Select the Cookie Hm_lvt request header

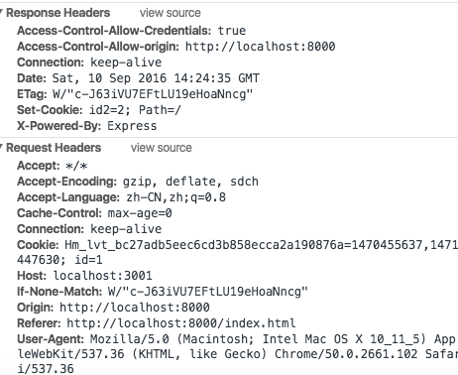pos(237,252)
